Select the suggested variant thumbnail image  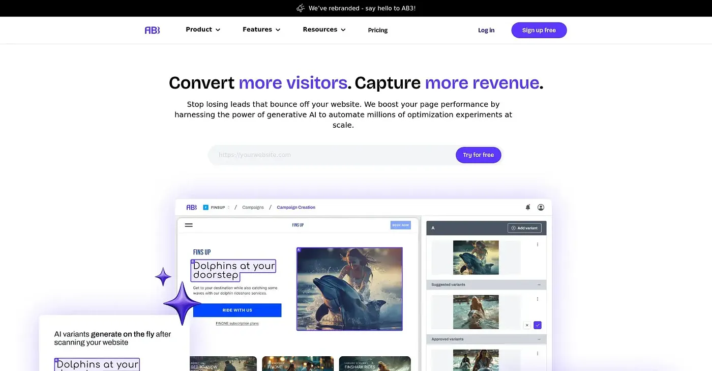coord(476,312)
